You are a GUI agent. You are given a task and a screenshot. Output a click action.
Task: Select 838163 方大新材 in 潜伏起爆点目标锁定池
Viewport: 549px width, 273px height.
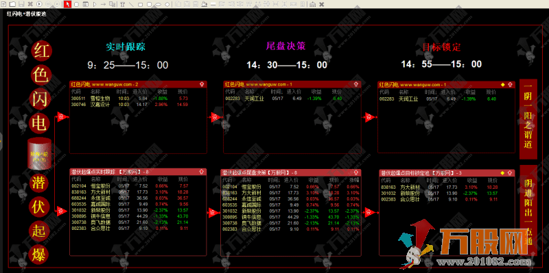[439, 187]
